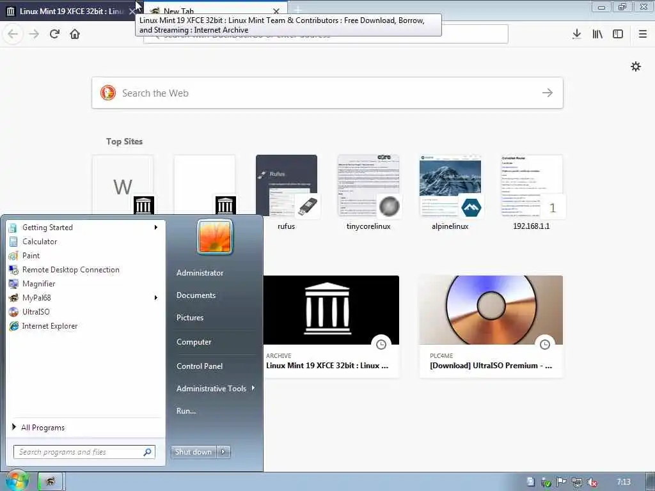655x491 pixels.
Task: Close the Linux Mint 19 XFCE tab
Action: pos(132,12)
